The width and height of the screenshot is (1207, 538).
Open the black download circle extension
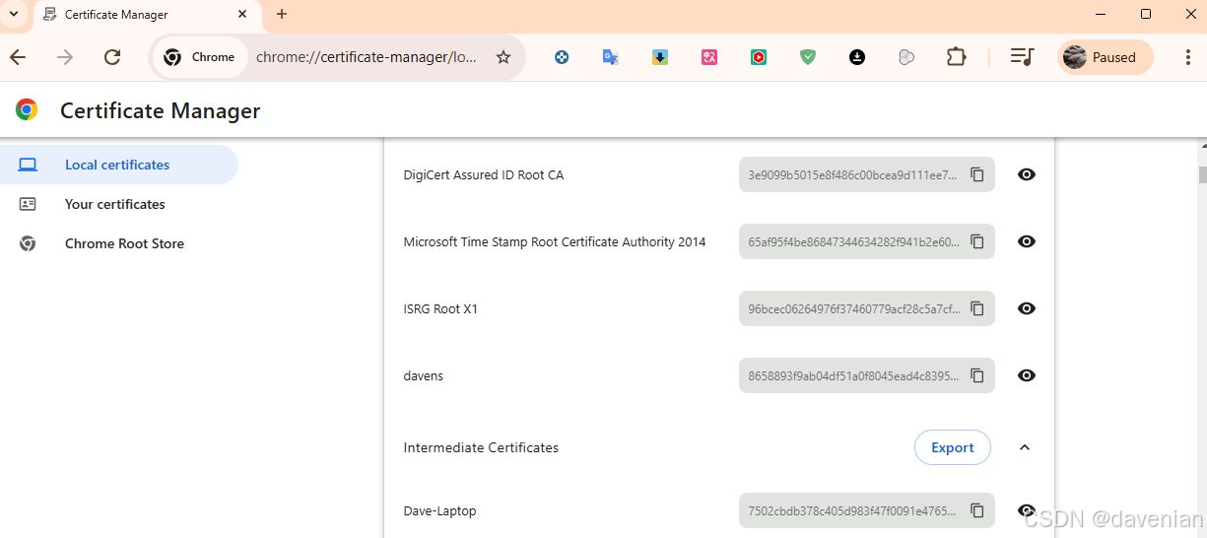click(857, 57)
